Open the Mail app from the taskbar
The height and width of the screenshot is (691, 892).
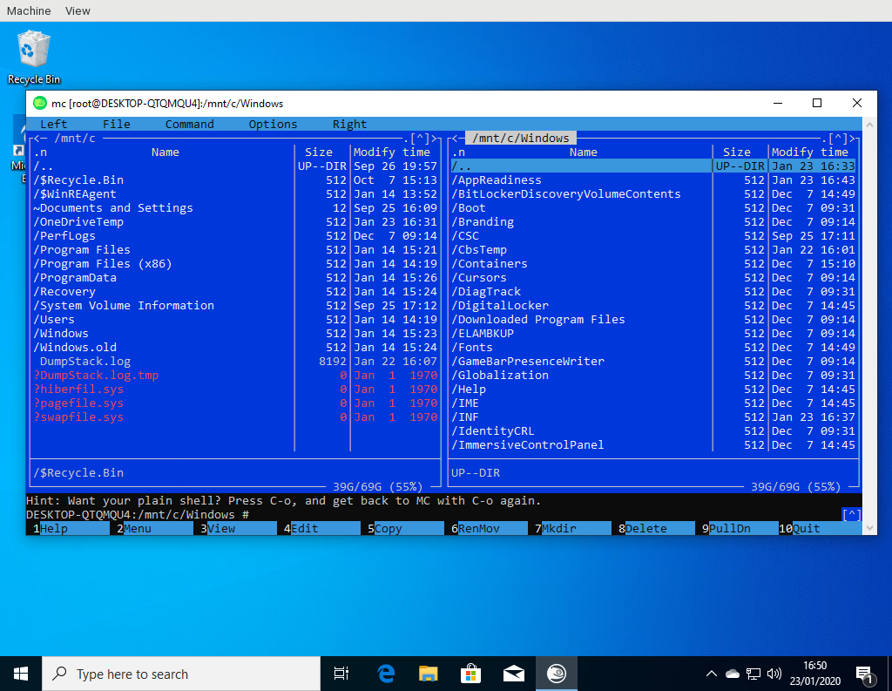[x=513, y=673]
